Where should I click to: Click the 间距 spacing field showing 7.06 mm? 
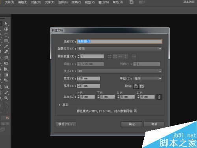click(x=92, y=64)
